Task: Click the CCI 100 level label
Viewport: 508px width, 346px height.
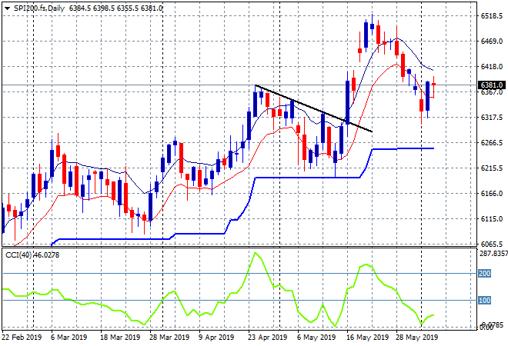Action: (484, 301)
